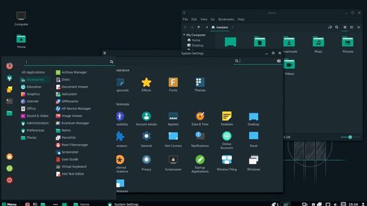The image size is (367, 206).
Task: Select All Applications category
Action: click(x=33, y=72)
